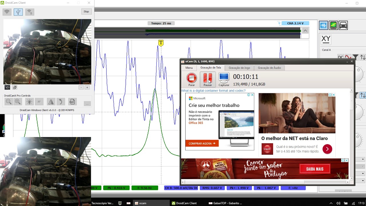Close the Perdigão banner ad
The width and height of the screenshot is (366, 206).
[x=347, y=161]
